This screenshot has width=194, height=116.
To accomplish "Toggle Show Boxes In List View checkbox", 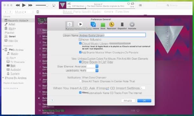I will 80,62.
